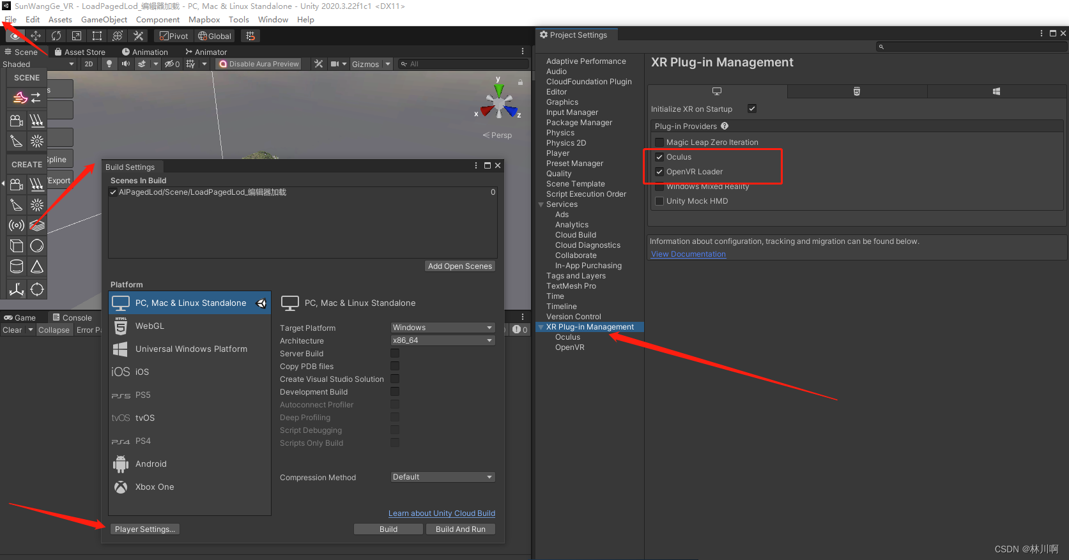
Task: Enable Server Build checkbox
Action: click(x=395, y=353)
